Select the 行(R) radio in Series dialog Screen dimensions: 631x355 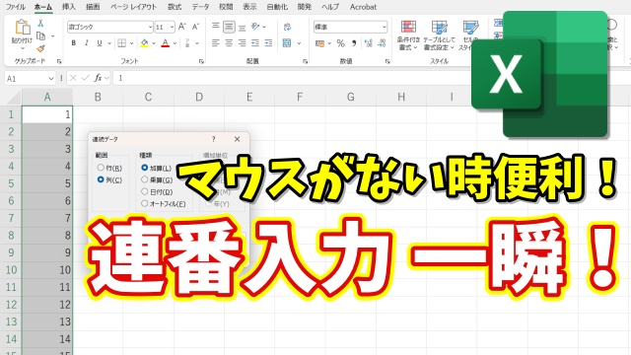pos(101,168)
